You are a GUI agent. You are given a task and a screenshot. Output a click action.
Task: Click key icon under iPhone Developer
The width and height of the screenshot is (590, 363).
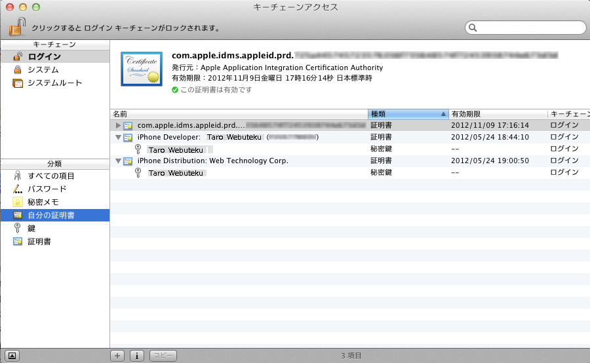(138, 149)
